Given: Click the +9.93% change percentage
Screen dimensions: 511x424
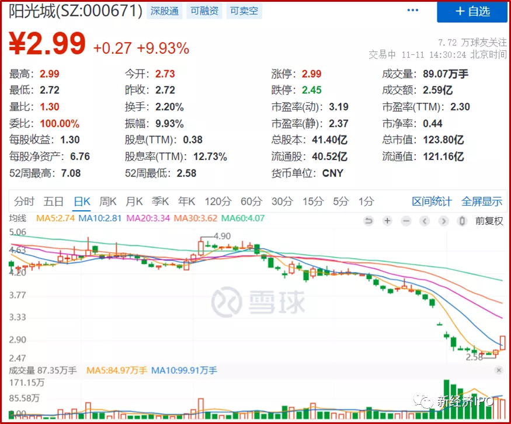Looking at the screenshot, I should tap(163, 48).
